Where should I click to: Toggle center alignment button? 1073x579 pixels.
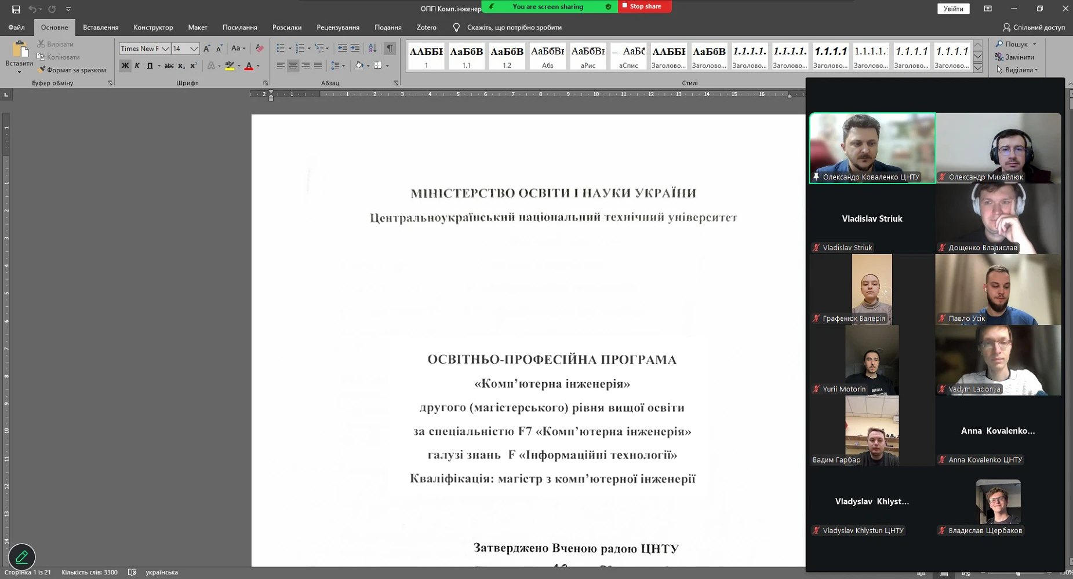click(x=293, y=66)
